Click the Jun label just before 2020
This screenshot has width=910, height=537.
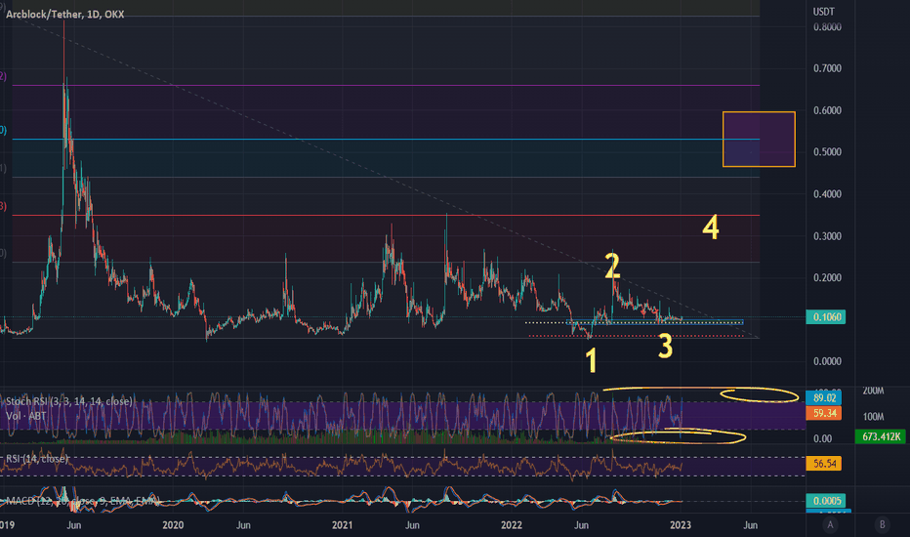coord(73,525)
